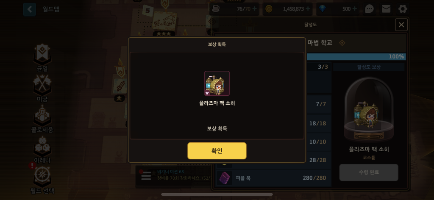Select the 퍼플 북 achievement row
Screen dimensions: 434x200
273,178
